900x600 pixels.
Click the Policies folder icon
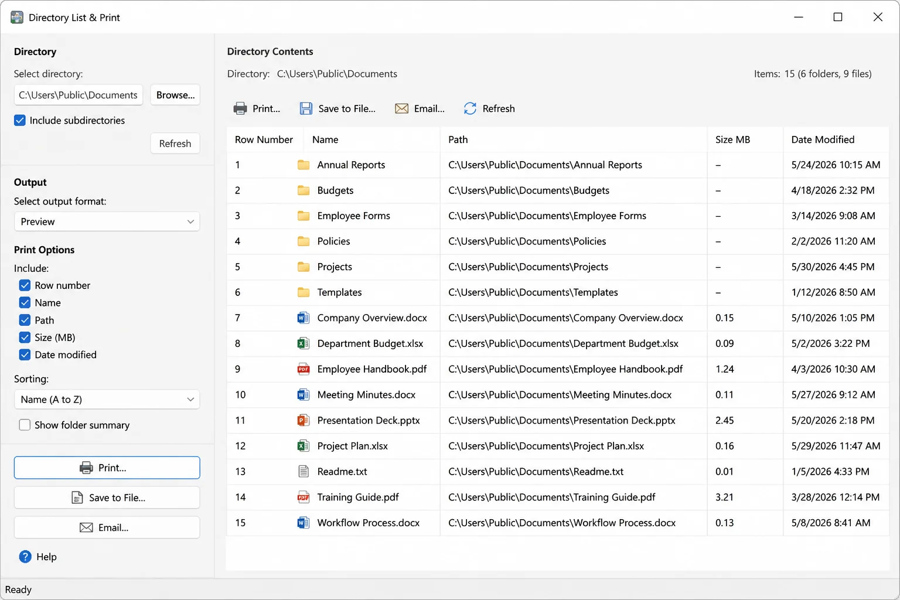click(x=304, y=241)
